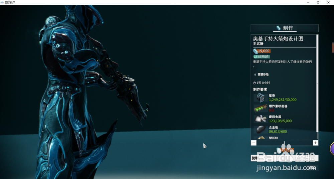Click the standing icon next to 15,000 price
Image resolution: width=334 pixels, height=179 pixels.
(x=256, y=51)
